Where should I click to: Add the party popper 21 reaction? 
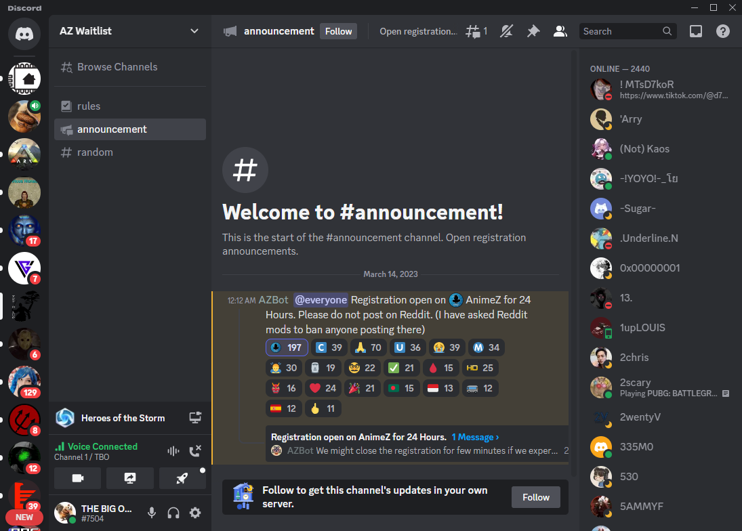[x=362, y=388]
